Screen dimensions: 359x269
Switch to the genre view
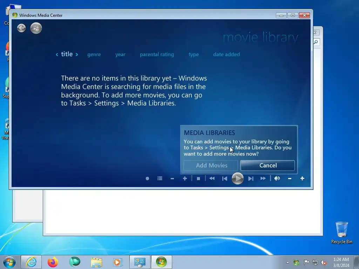point(94,54)
